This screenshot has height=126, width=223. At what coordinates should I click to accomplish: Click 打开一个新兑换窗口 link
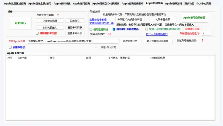[157, 34]
